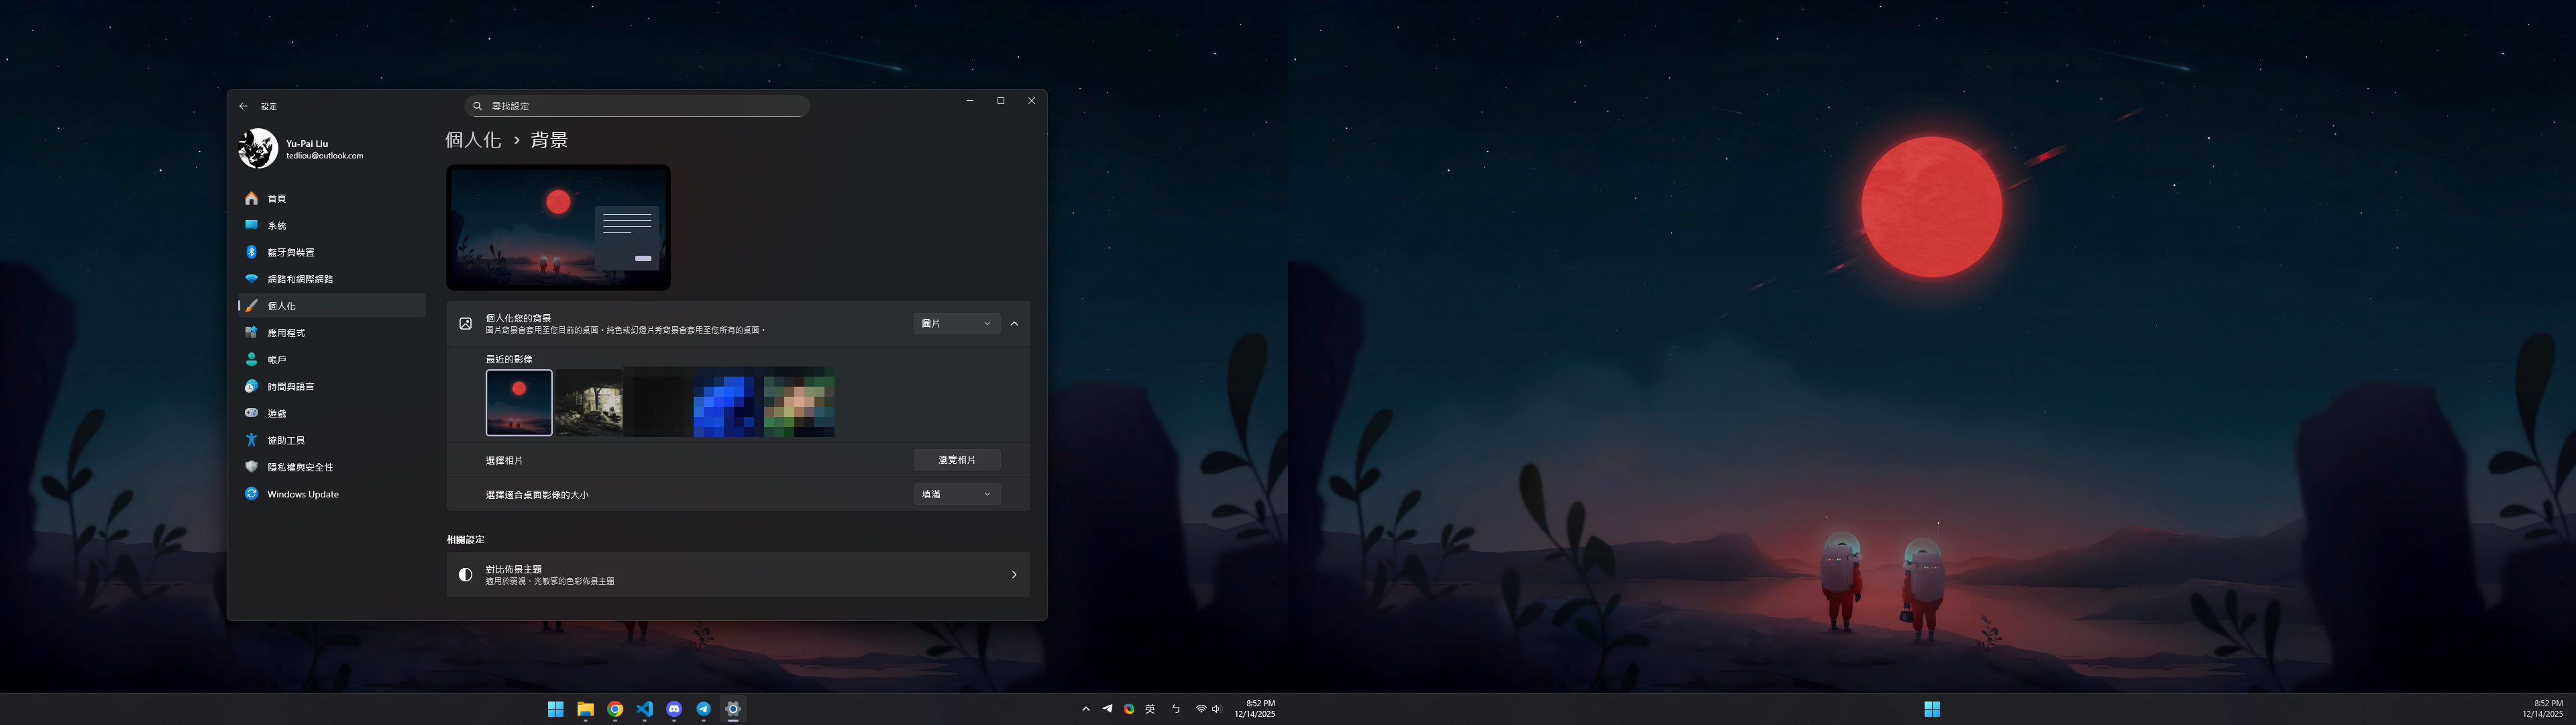Open Visual Studio Code from the taskbar
Screen dimensions: 2576x725
click(645, 709)
